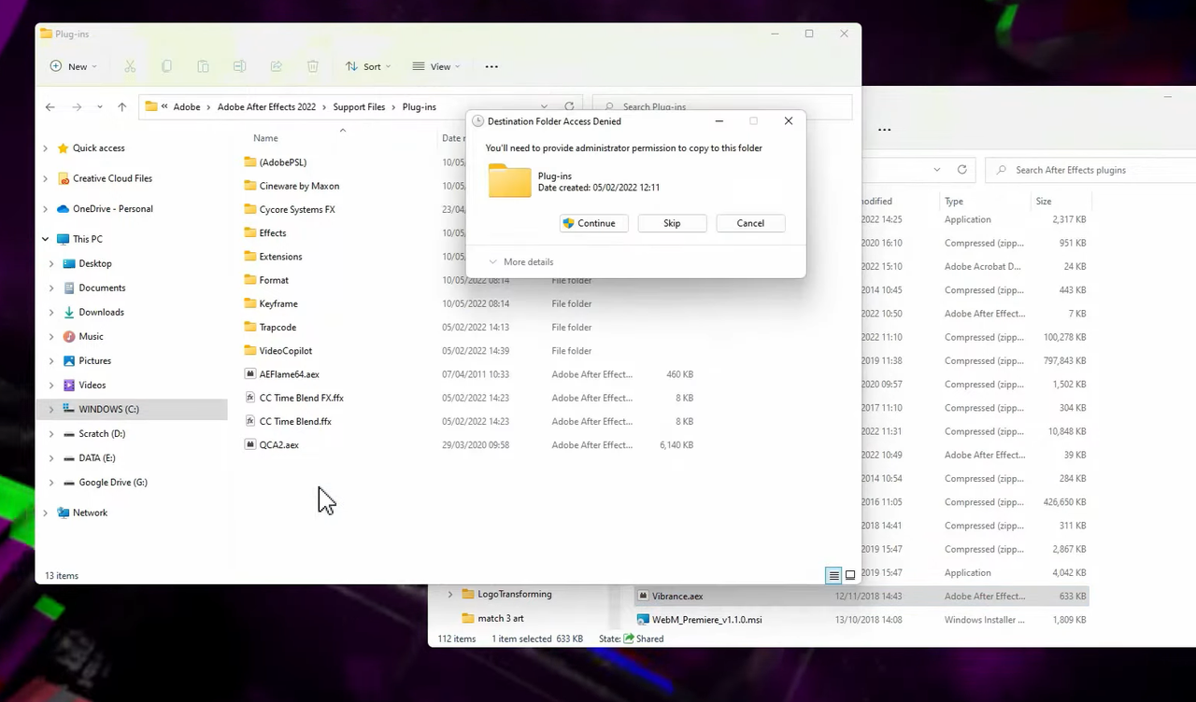Click the Rename icon in the toolbar
Image resolution: width=1196 pixels, height=702 pixels.
click(x=239, y=65)
